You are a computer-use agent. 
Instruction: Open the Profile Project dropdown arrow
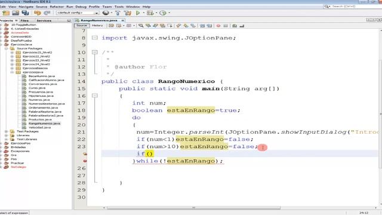point(169,13)
